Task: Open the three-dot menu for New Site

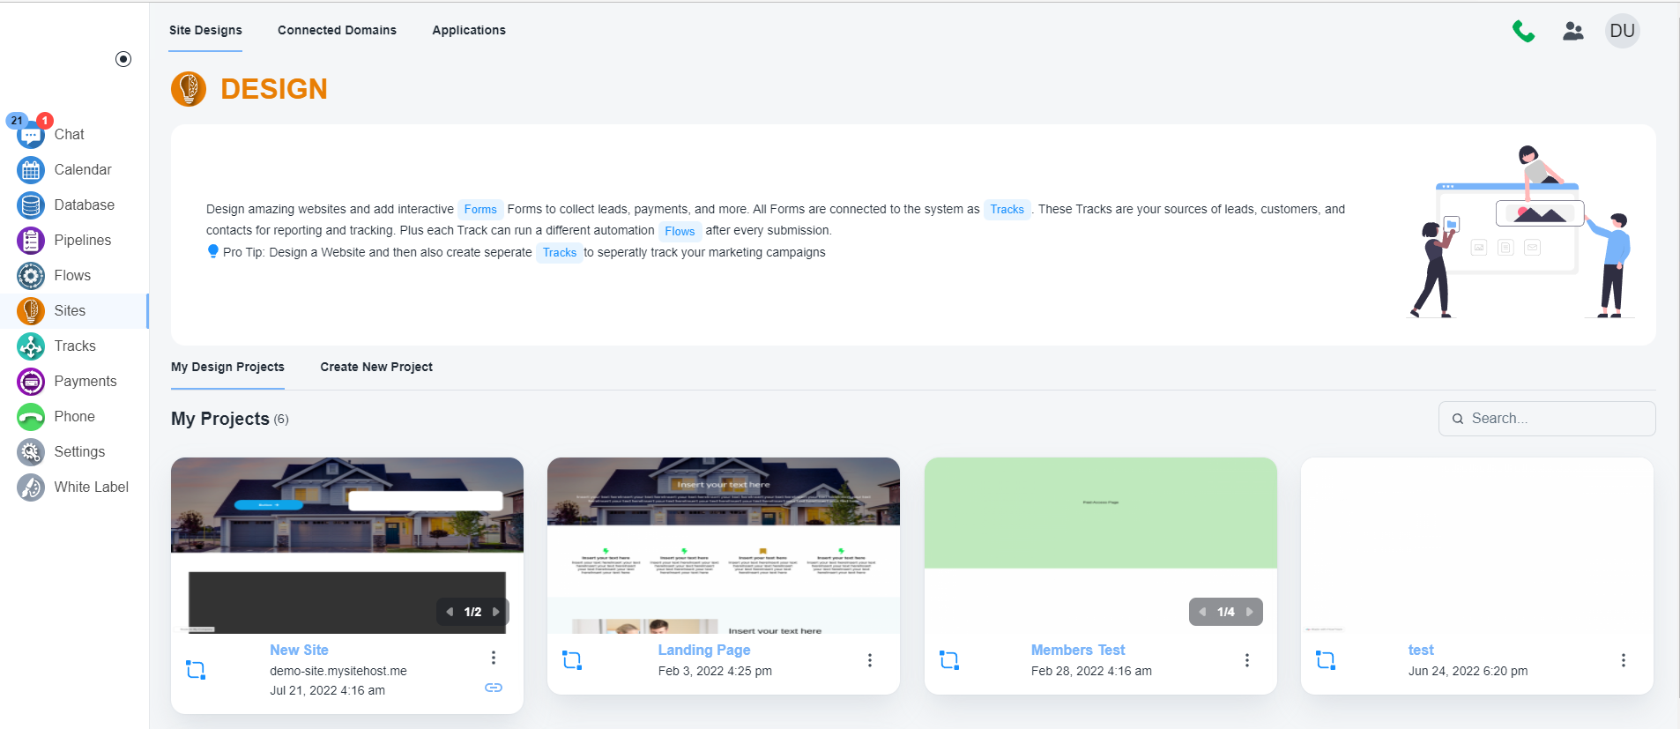Action: coord(494,658)
